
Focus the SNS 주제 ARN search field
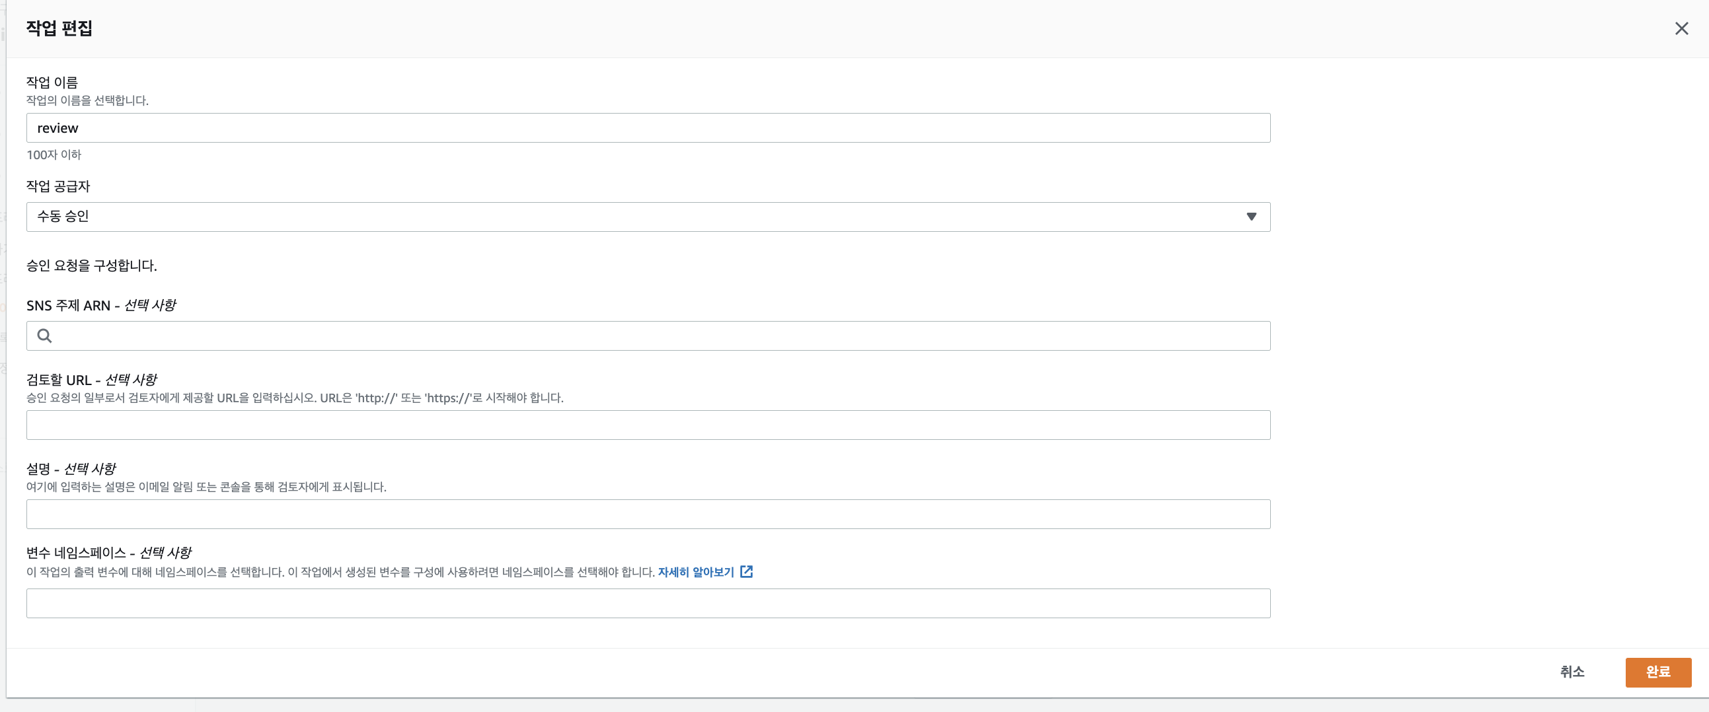648,336
